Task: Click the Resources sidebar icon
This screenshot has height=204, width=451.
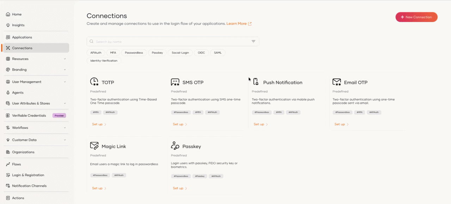Action: click(x=8, y=59)
